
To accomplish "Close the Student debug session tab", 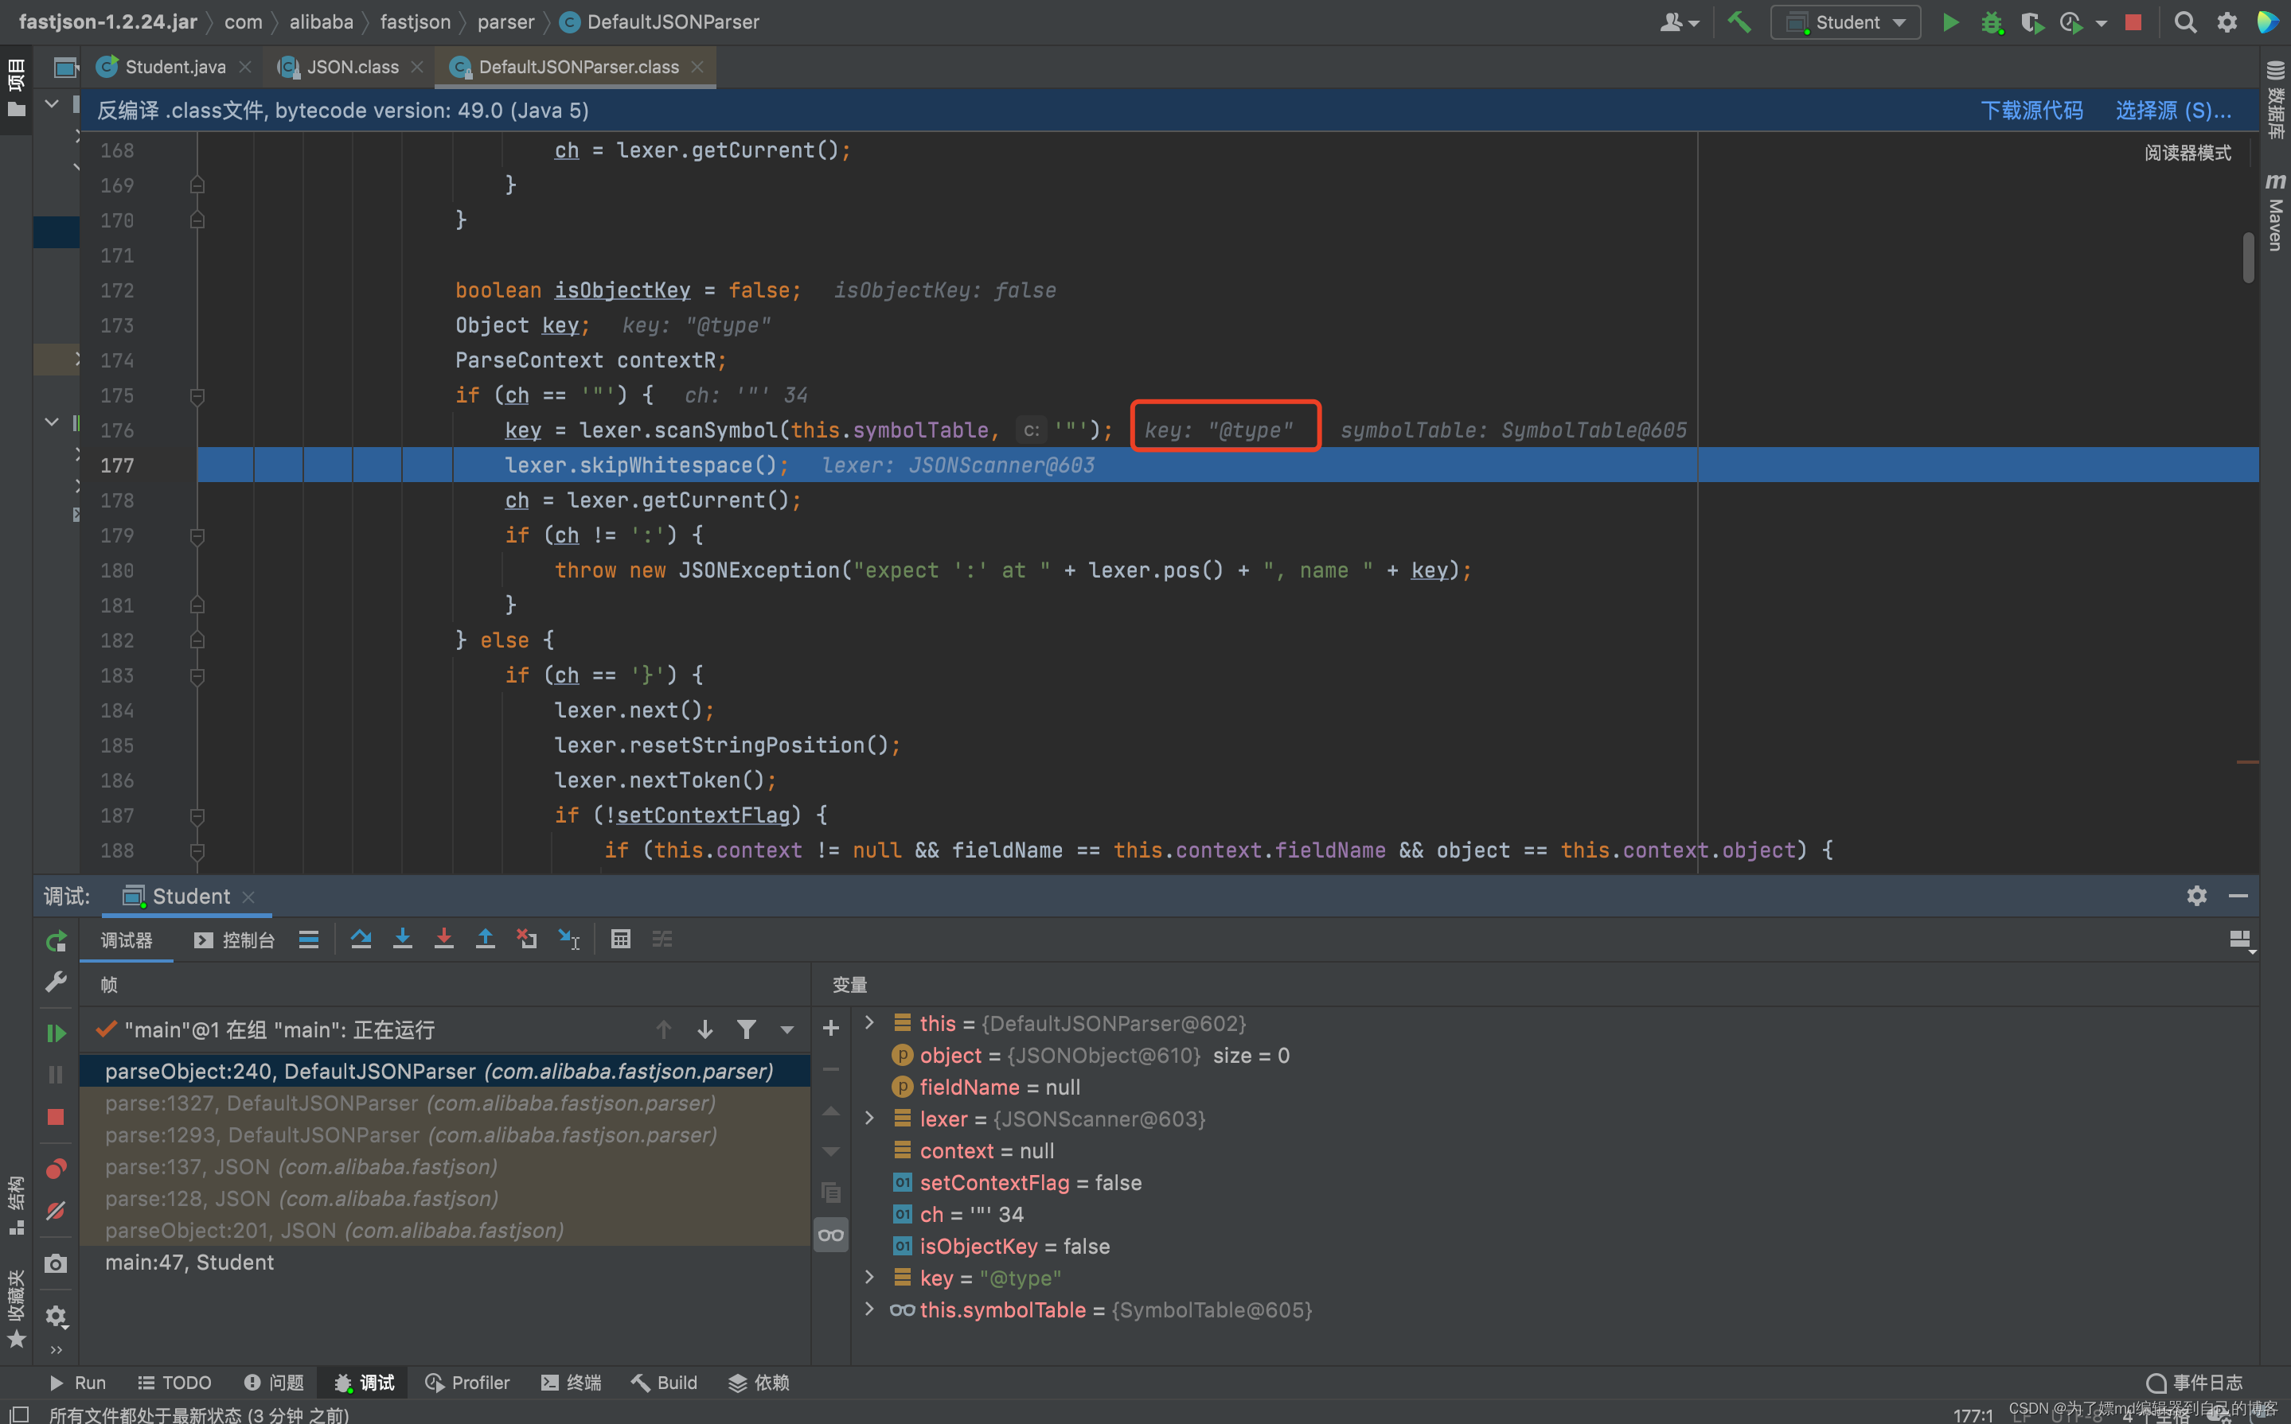I will pos(249,897).
